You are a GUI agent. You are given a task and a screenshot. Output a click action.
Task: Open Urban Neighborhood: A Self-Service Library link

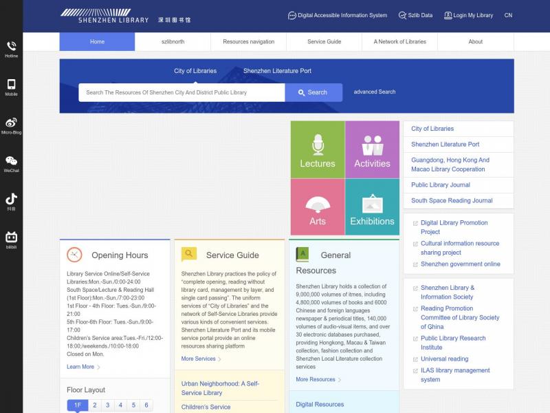pyautogui.click(x=220, y=388)
